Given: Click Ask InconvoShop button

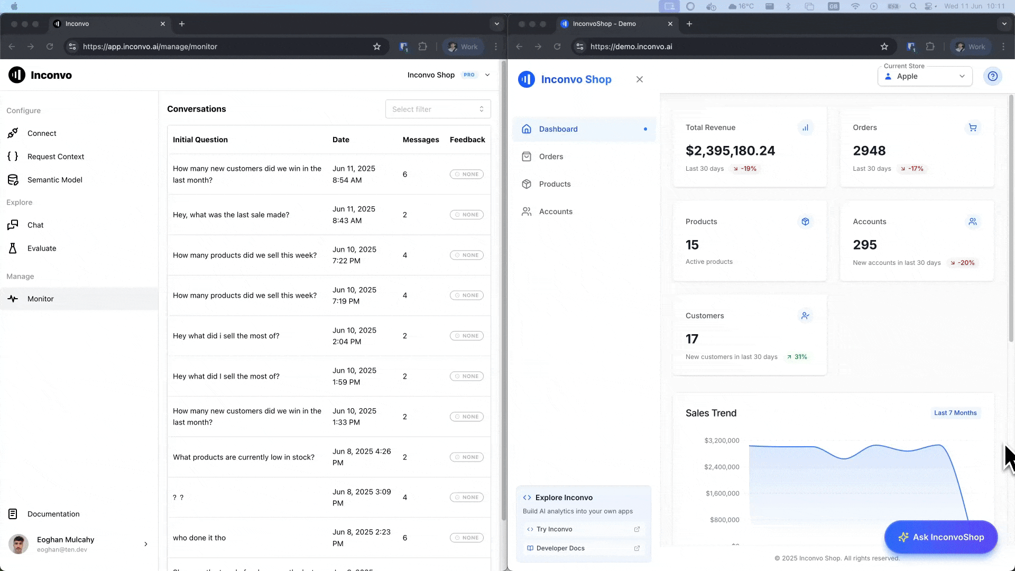Looking at the screenshot, I should pos(941,537).
